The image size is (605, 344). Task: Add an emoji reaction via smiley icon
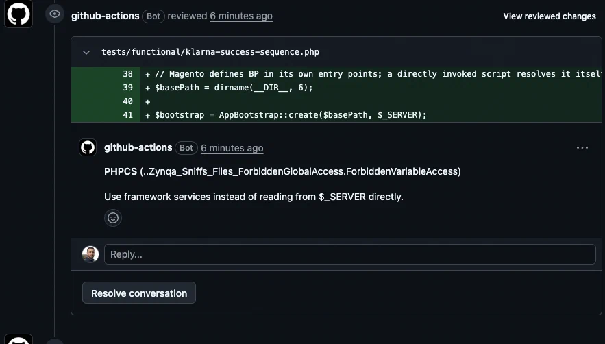pos(113,218)
